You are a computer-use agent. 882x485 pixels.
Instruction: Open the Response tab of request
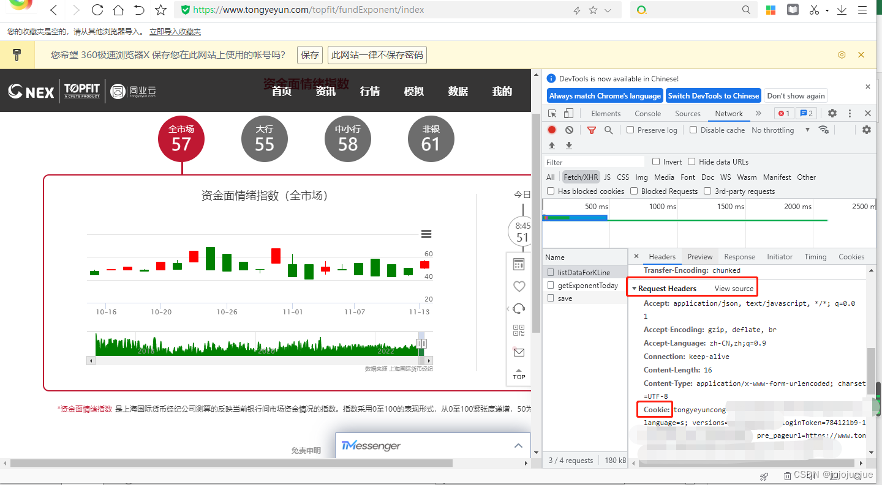coord(739,256)
